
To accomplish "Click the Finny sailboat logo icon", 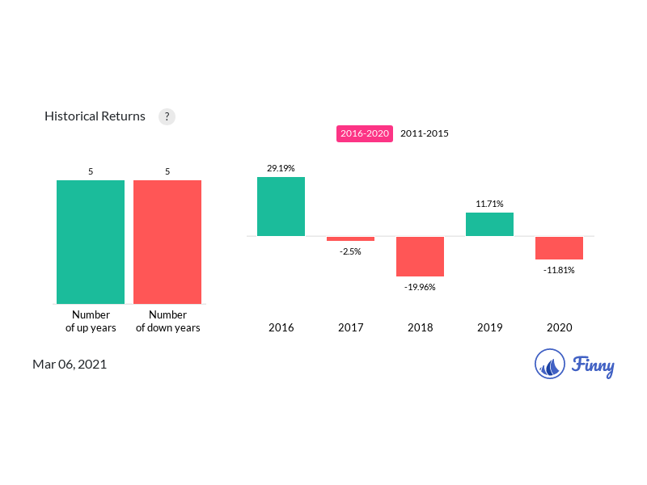I will 550,365.
